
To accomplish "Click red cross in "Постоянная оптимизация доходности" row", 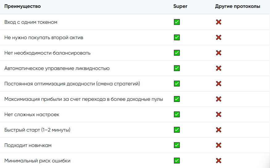I will point(218,84).
